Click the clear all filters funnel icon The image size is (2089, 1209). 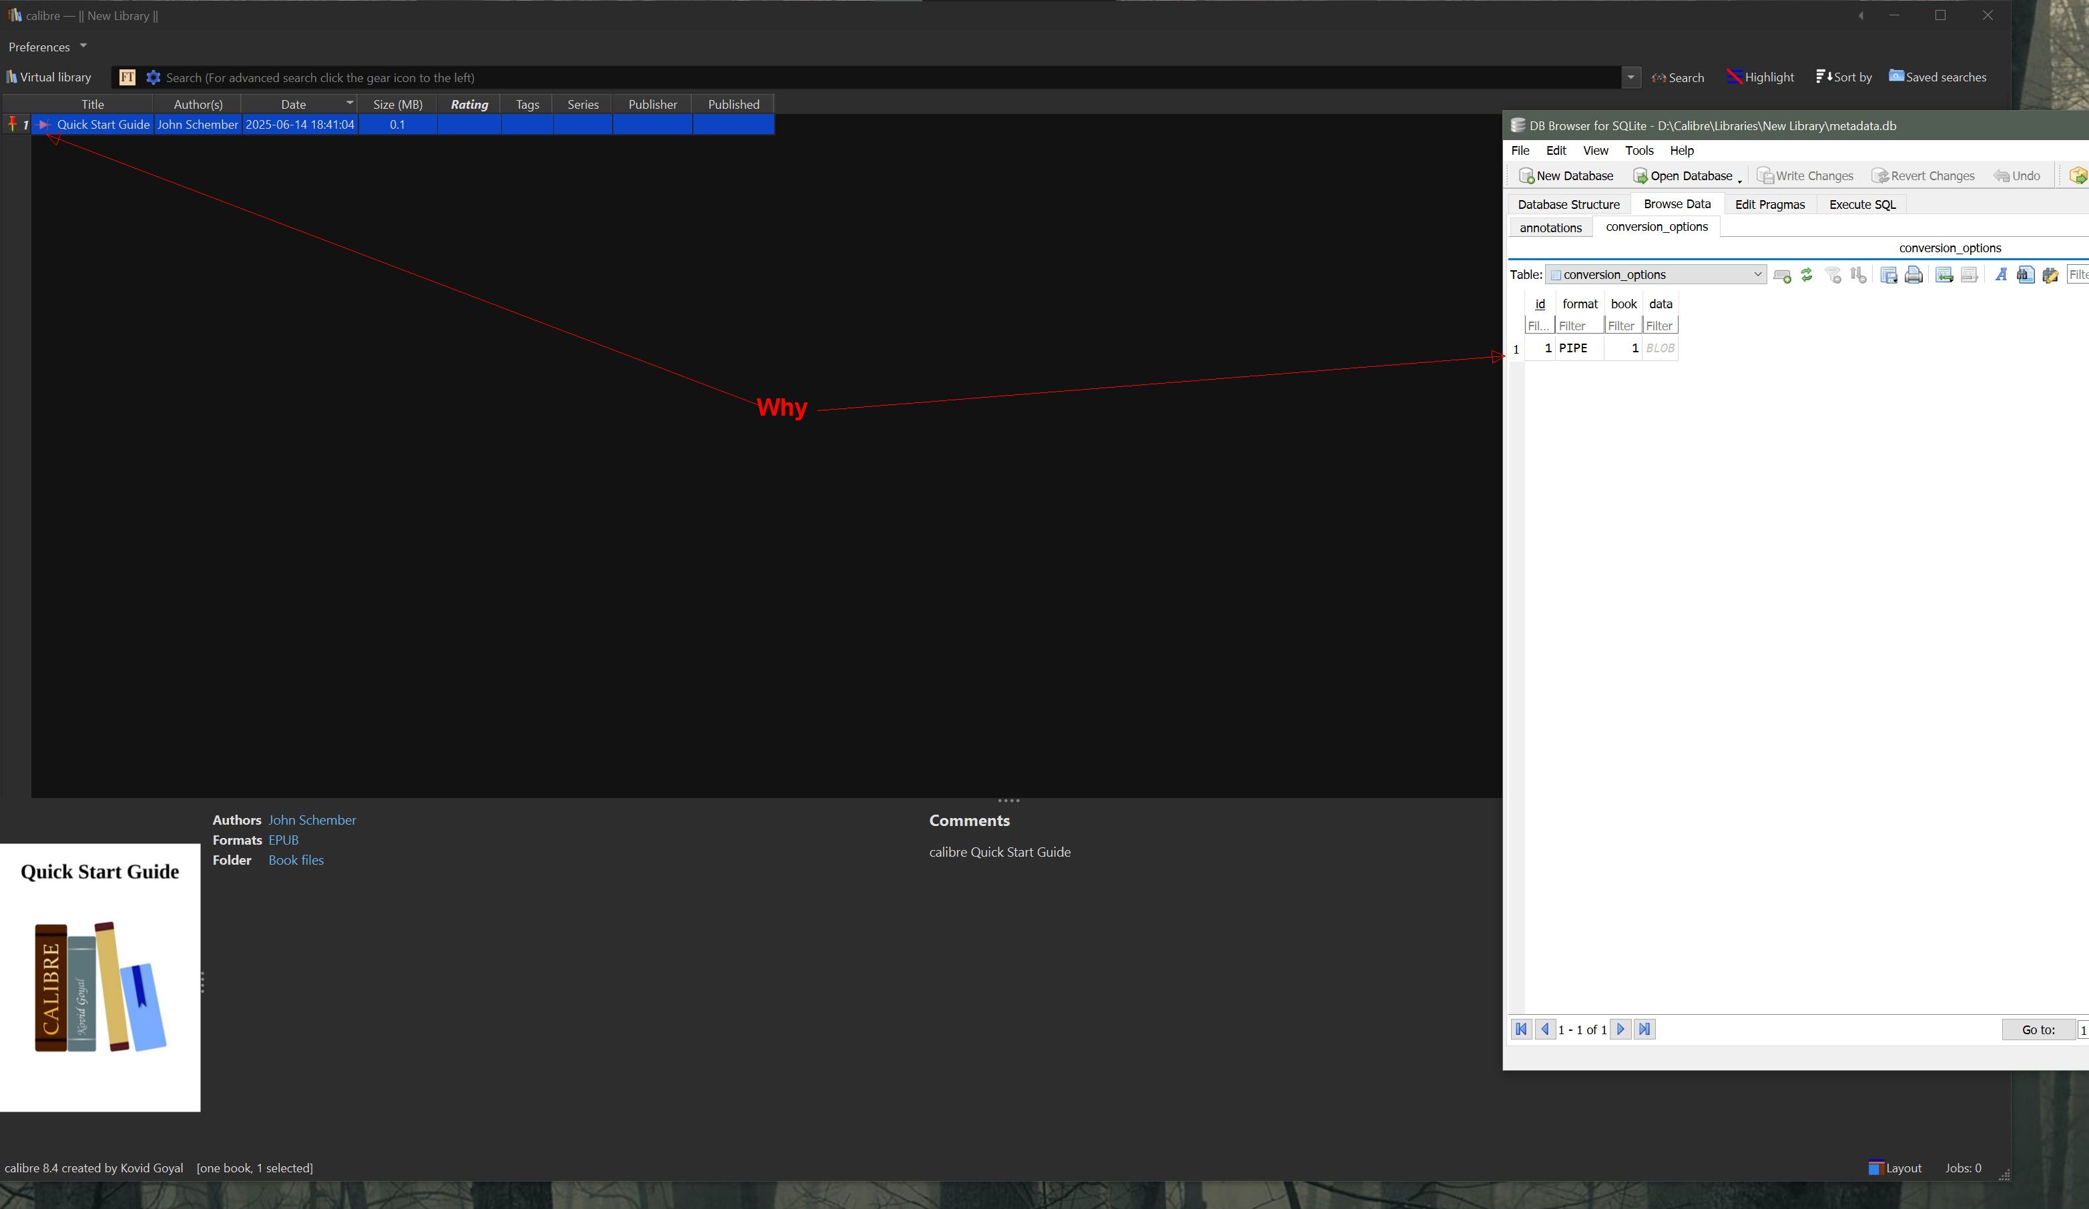click(x=1833, y=275)
